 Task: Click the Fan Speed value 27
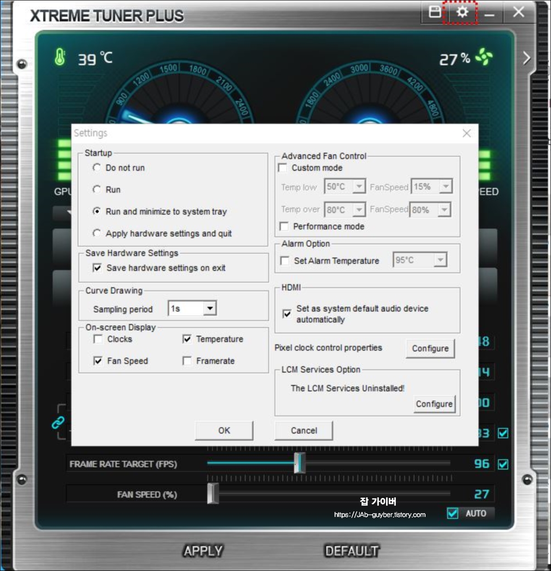pos(482,494)
